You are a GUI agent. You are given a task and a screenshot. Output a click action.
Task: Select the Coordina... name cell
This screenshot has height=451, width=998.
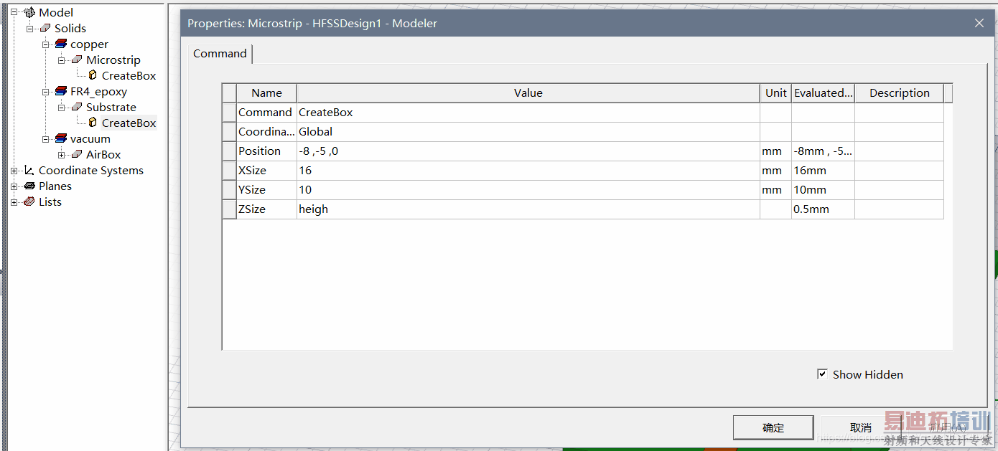[266, 132]
